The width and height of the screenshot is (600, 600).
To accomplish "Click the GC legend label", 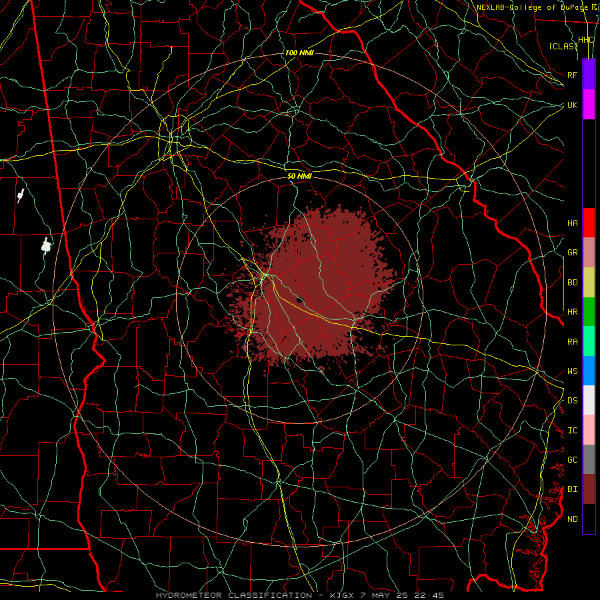I will point(572,459).
